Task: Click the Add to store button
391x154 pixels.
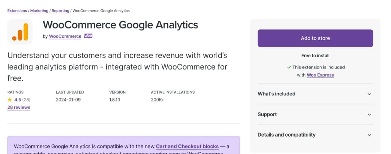Action: (315, 38)
